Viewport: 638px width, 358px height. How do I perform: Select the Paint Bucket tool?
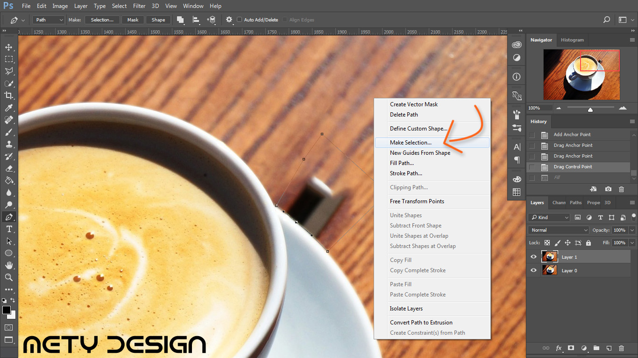tap(8, 180)
